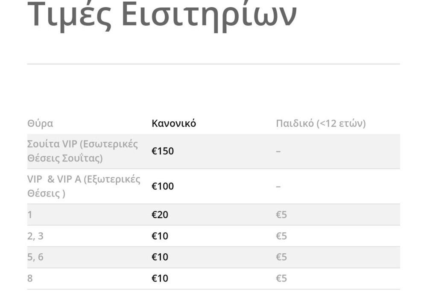This screenshot has width=427, height=296.
Task: Select the Παιδικό (<12 ετών) column header
Action: pyautogui.click(x=321, y=123)
